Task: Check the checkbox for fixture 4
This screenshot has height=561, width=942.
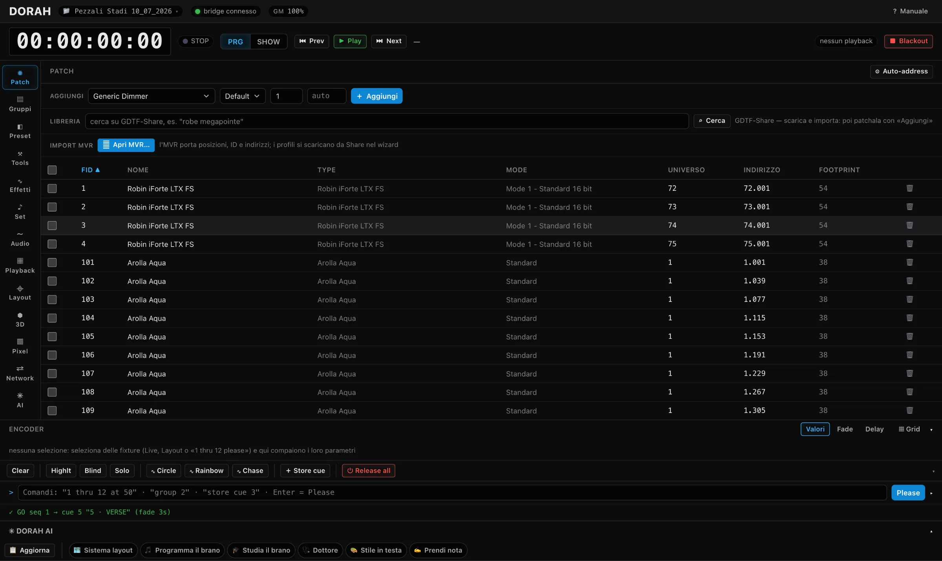Action: [52, 244]
